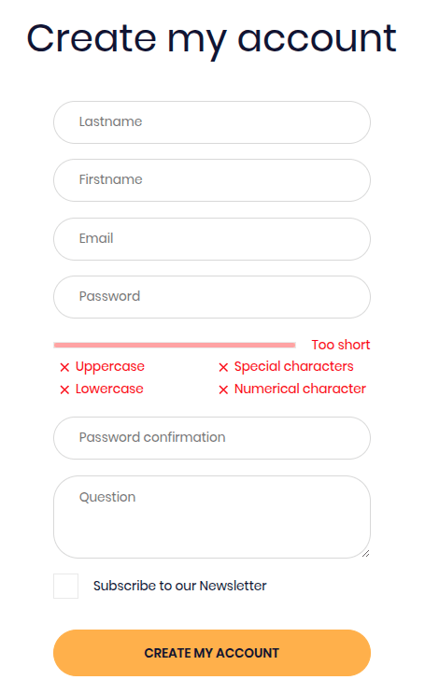The height and width of the screenshot is (694, 425).
Task: Click the Create my account heading
Action: coord(212,40)
